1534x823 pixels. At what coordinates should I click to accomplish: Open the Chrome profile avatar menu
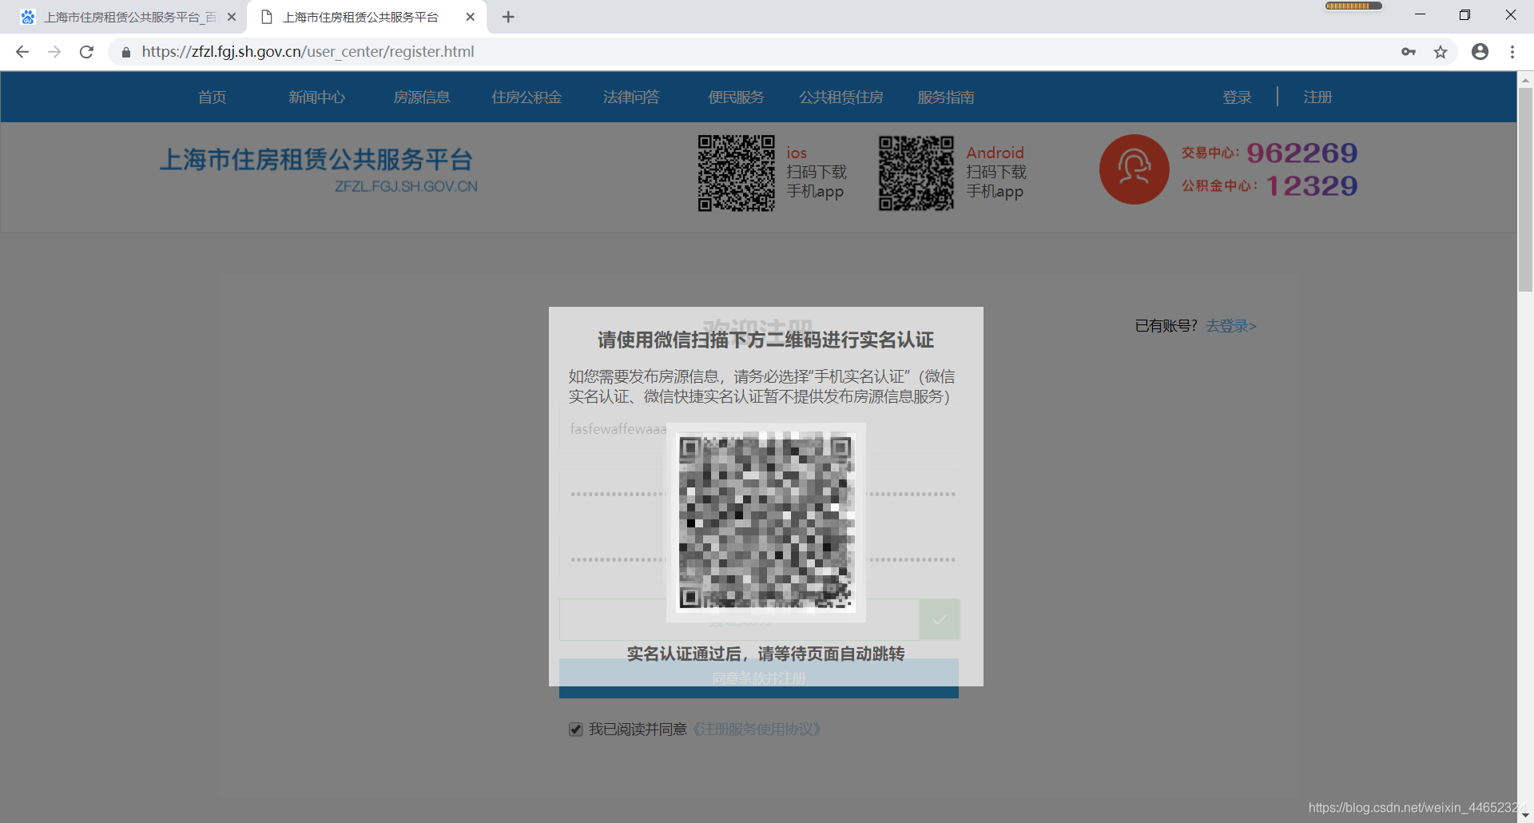coord(1480,52)
